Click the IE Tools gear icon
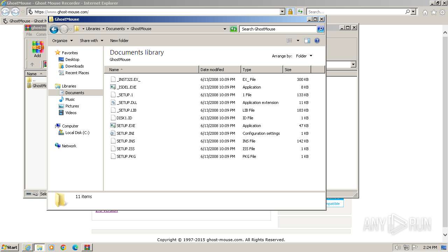 pyautogui.click(x=442, y=12)
